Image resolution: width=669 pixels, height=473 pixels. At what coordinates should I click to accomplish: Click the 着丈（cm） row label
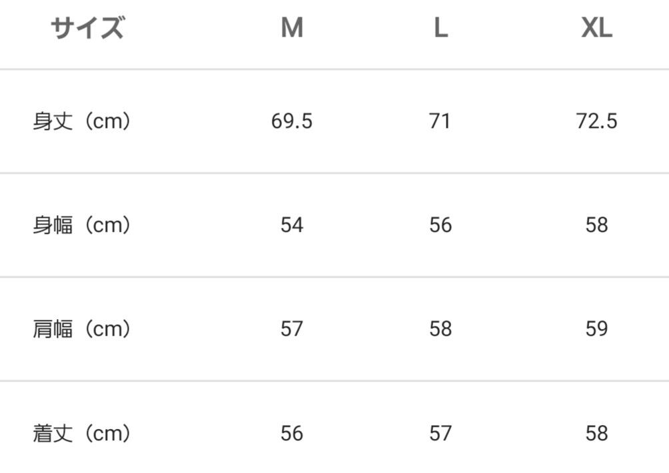click(x=81, y=434)
